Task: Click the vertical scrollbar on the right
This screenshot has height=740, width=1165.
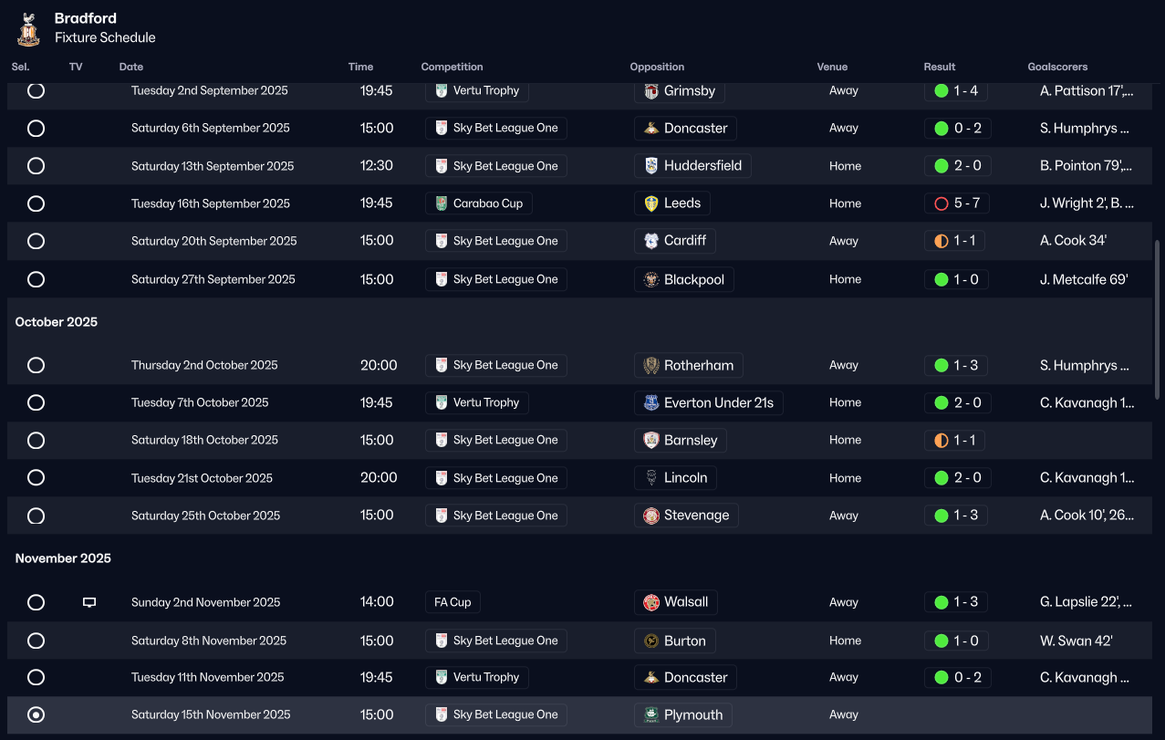Action: click(x=1158, y=319)
